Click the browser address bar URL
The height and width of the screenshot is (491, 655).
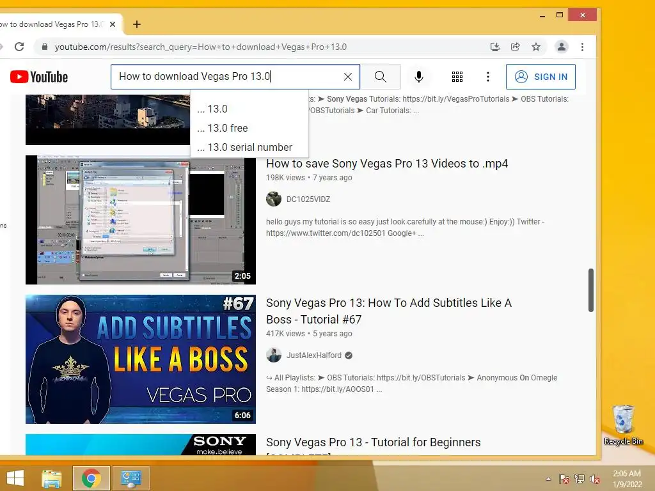coord(200,47)
